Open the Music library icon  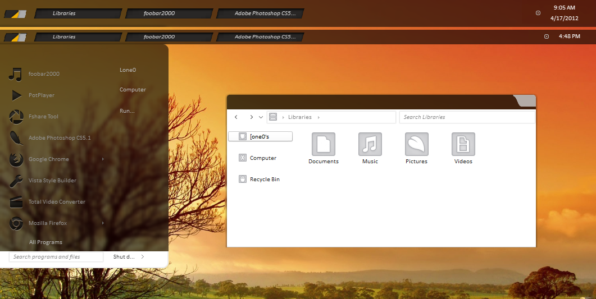pos(370,144)
